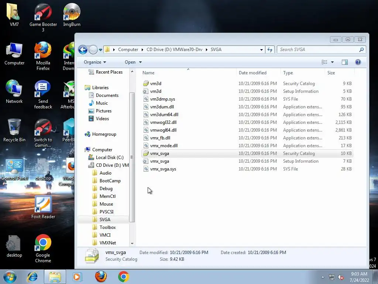
Task: Open the BootCamp folder in tree
Action: tap(107, 180)
